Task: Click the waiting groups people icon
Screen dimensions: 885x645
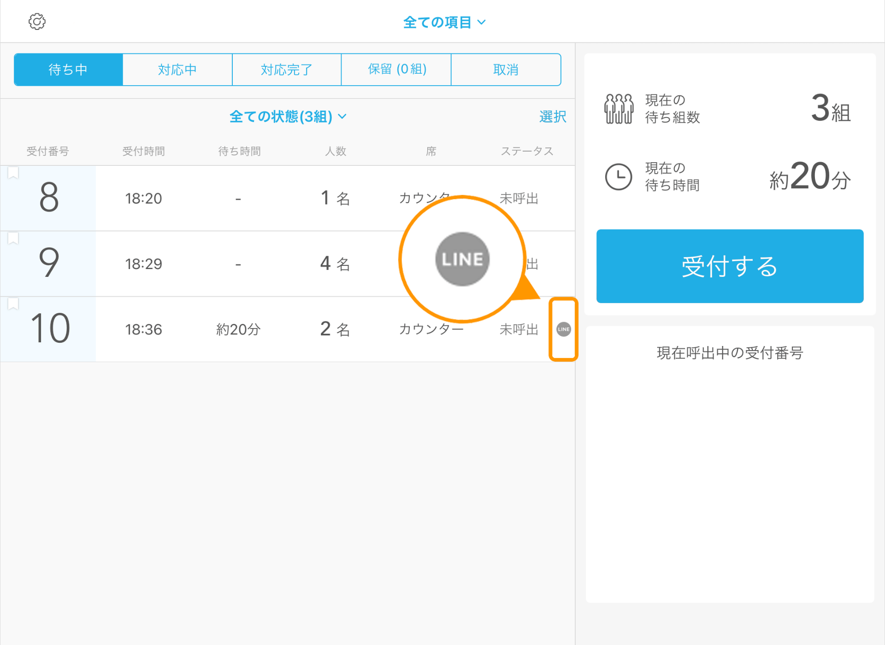Action: 619,109
